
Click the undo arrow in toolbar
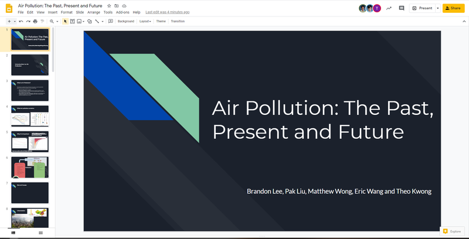pos(21,21)
